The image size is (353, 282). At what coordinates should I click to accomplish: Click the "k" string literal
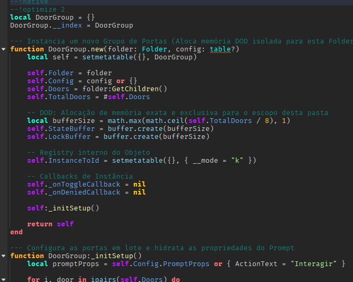point(237,161)
